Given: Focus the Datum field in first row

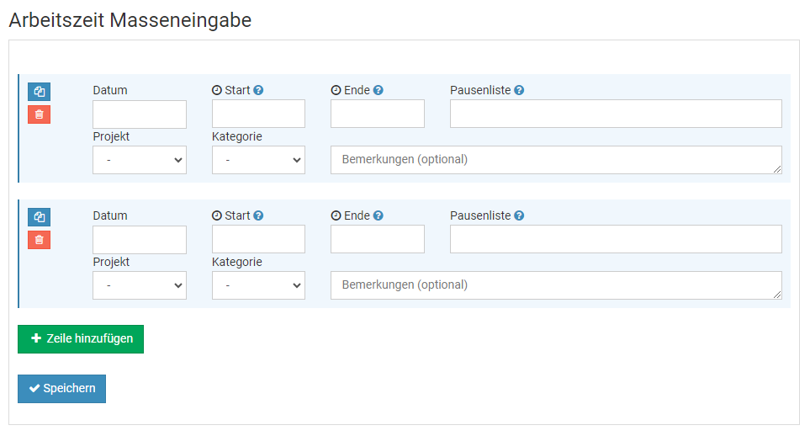Looking at the screenshot, I should click(x=140, y=114).
